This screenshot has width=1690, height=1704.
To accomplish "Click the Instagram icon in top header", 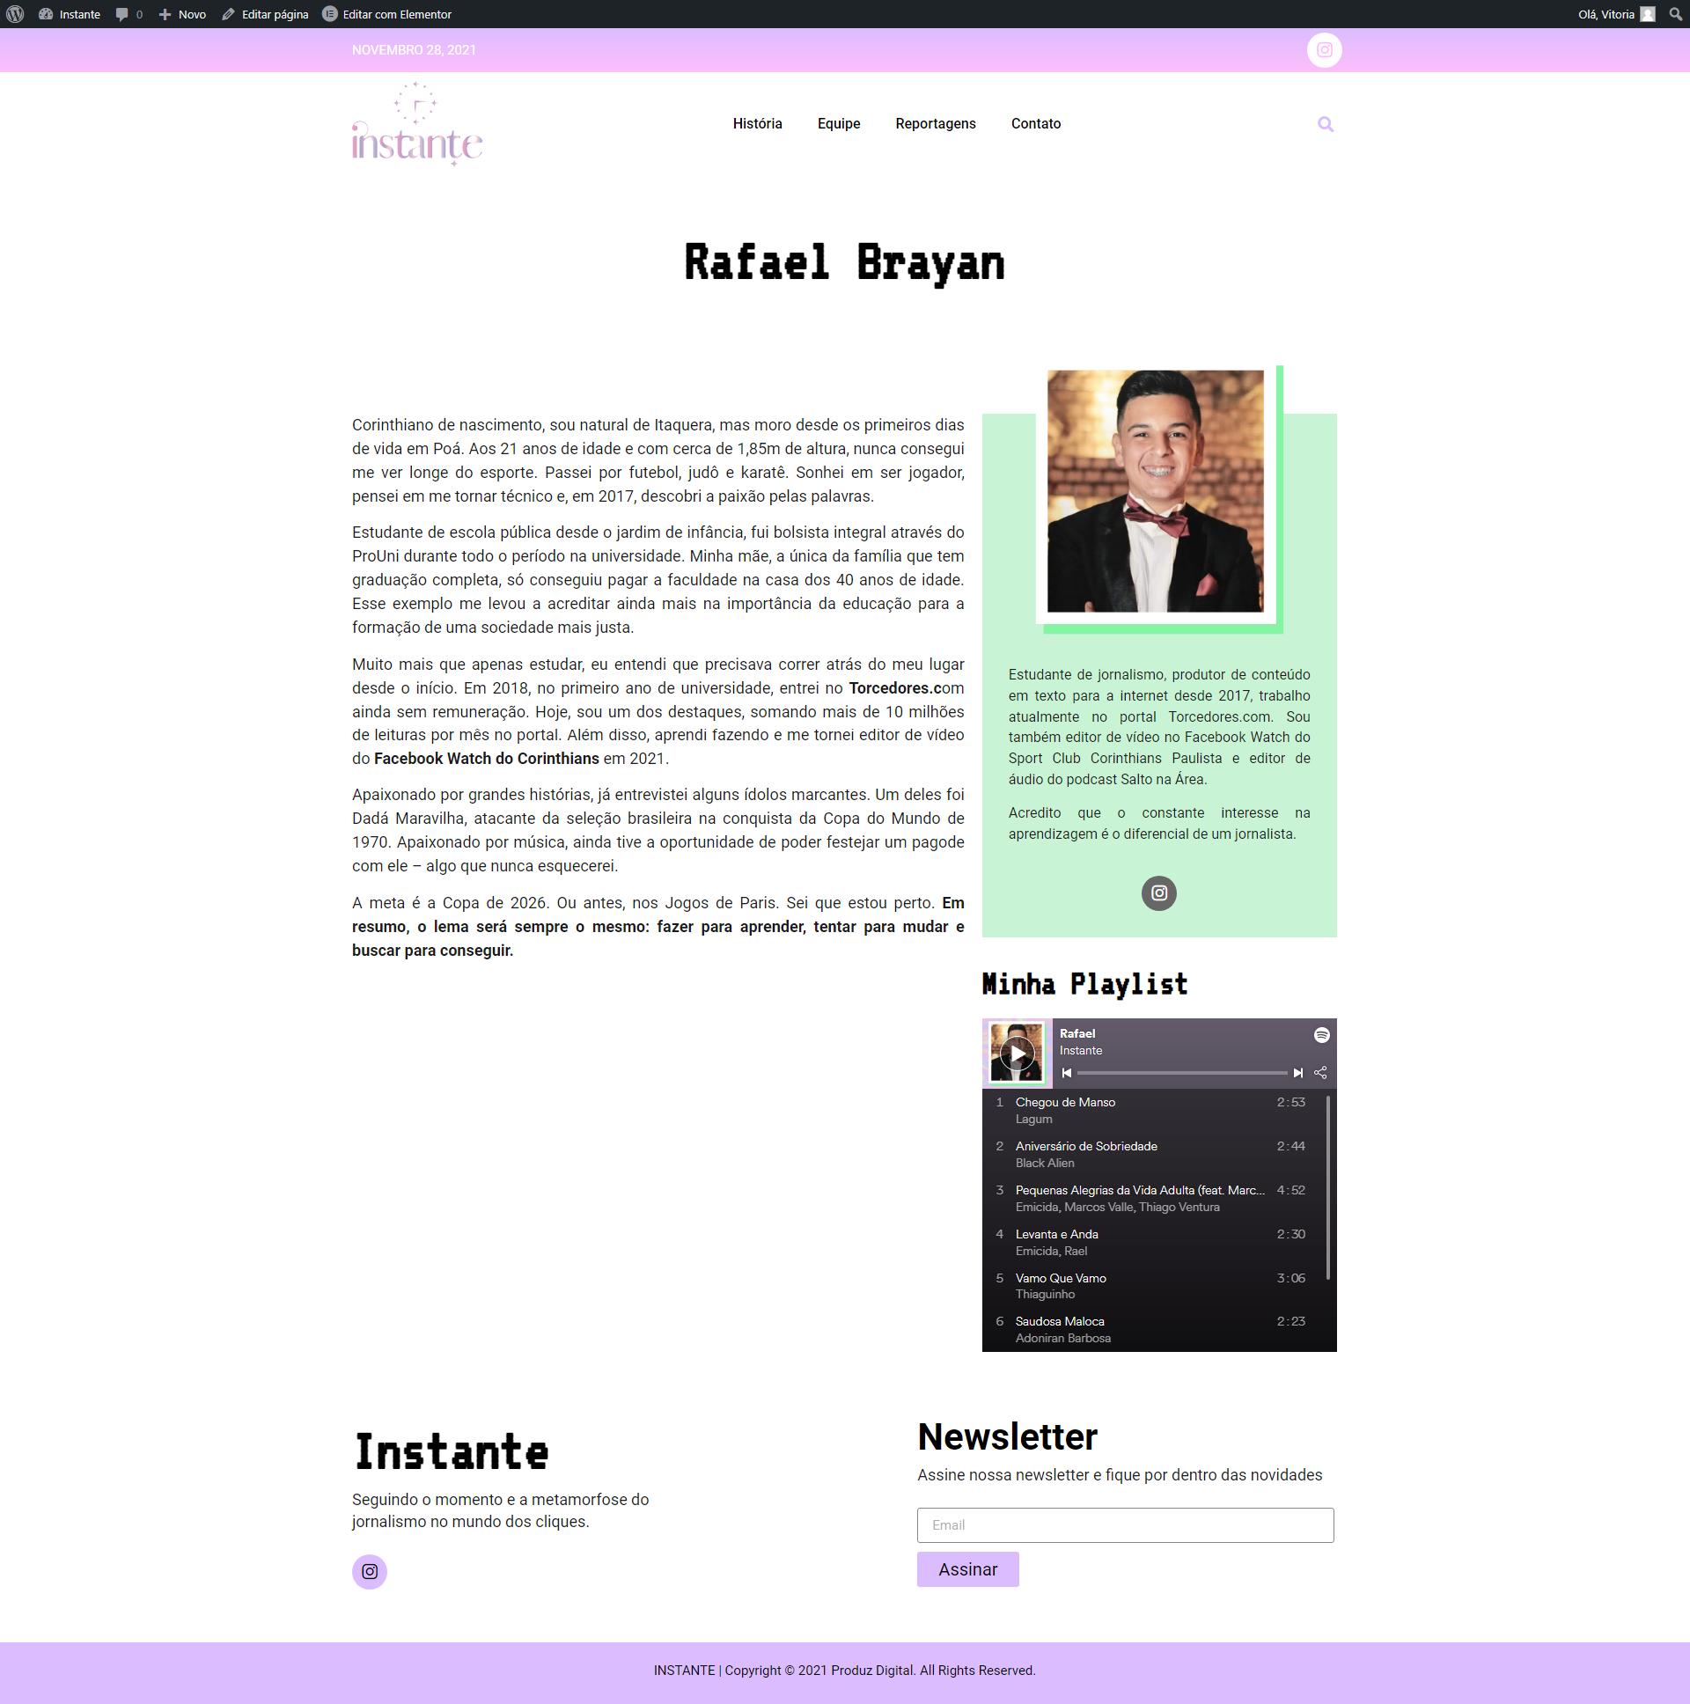I will pos(1324,50).
